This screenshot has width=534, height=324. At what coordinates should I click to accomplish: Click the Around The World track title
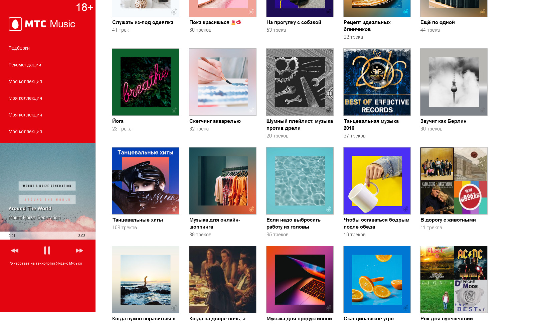(30, 209)
